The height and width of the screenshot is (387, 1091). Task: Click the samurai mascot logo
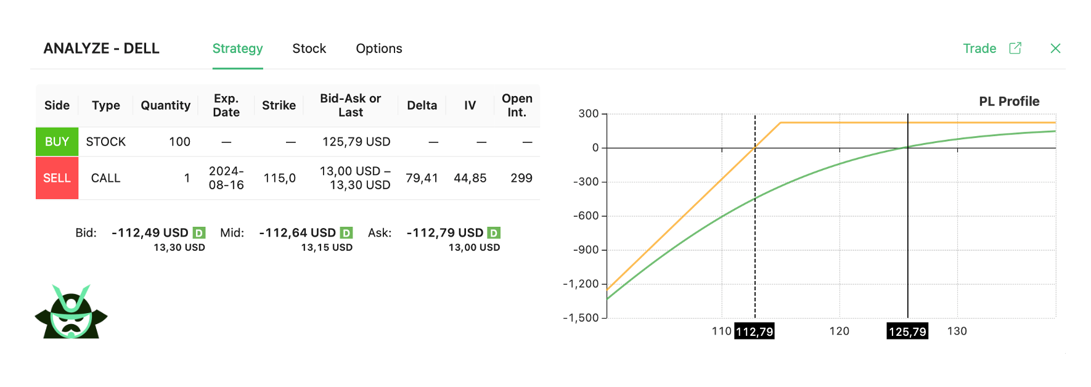click(71, 312)
